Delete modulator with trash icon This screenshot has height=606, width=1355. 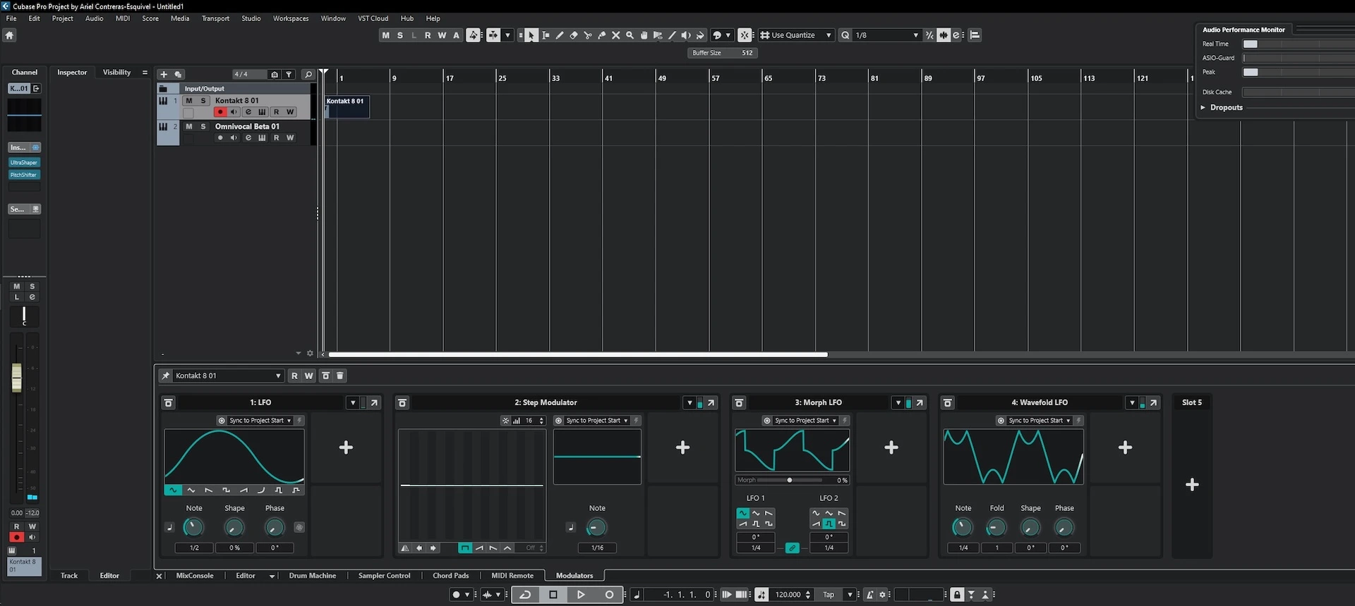click(339, 376)
